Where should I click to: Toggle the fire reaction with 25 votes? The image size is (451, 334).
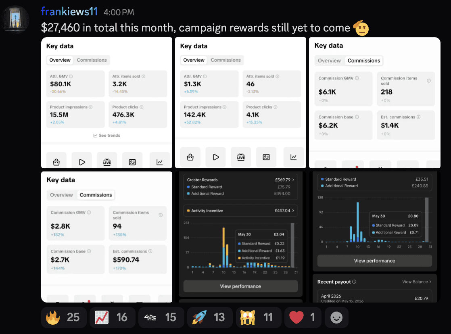[x=64, y=317]
